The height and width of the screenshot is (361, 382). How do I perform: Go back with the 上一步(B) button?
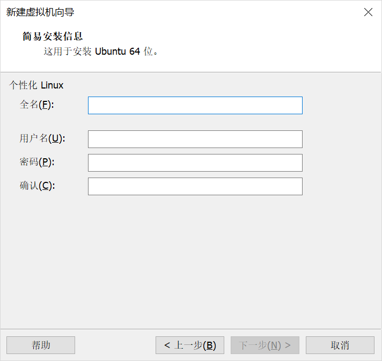pos(189,345)
